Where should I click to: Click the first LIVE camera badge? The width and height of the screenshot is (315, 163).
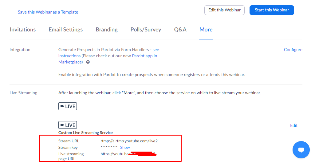68,106
